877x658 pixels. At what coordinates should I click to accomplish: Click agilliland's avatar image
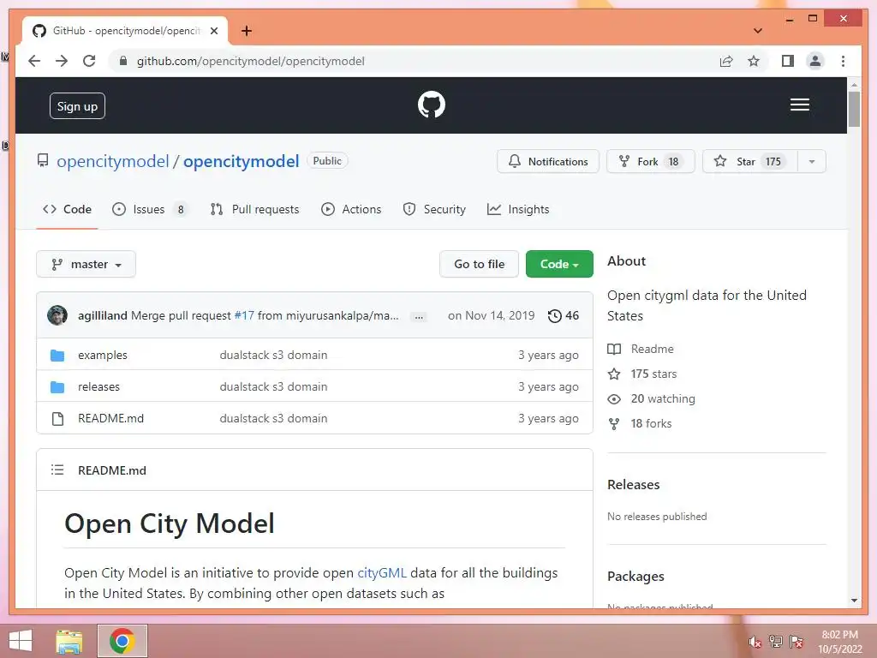pos(57,315)
